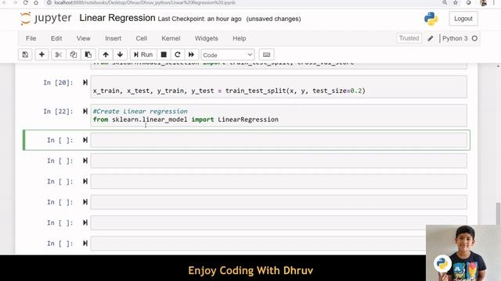
Task: Run the selected green-bordered cell via its icon
Action: tap(85, 140)
